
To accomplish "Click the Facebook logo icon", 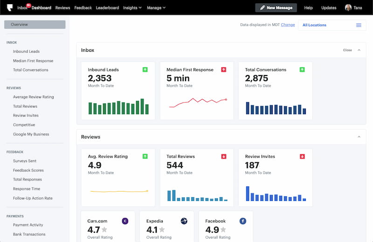I will (242, 221).
